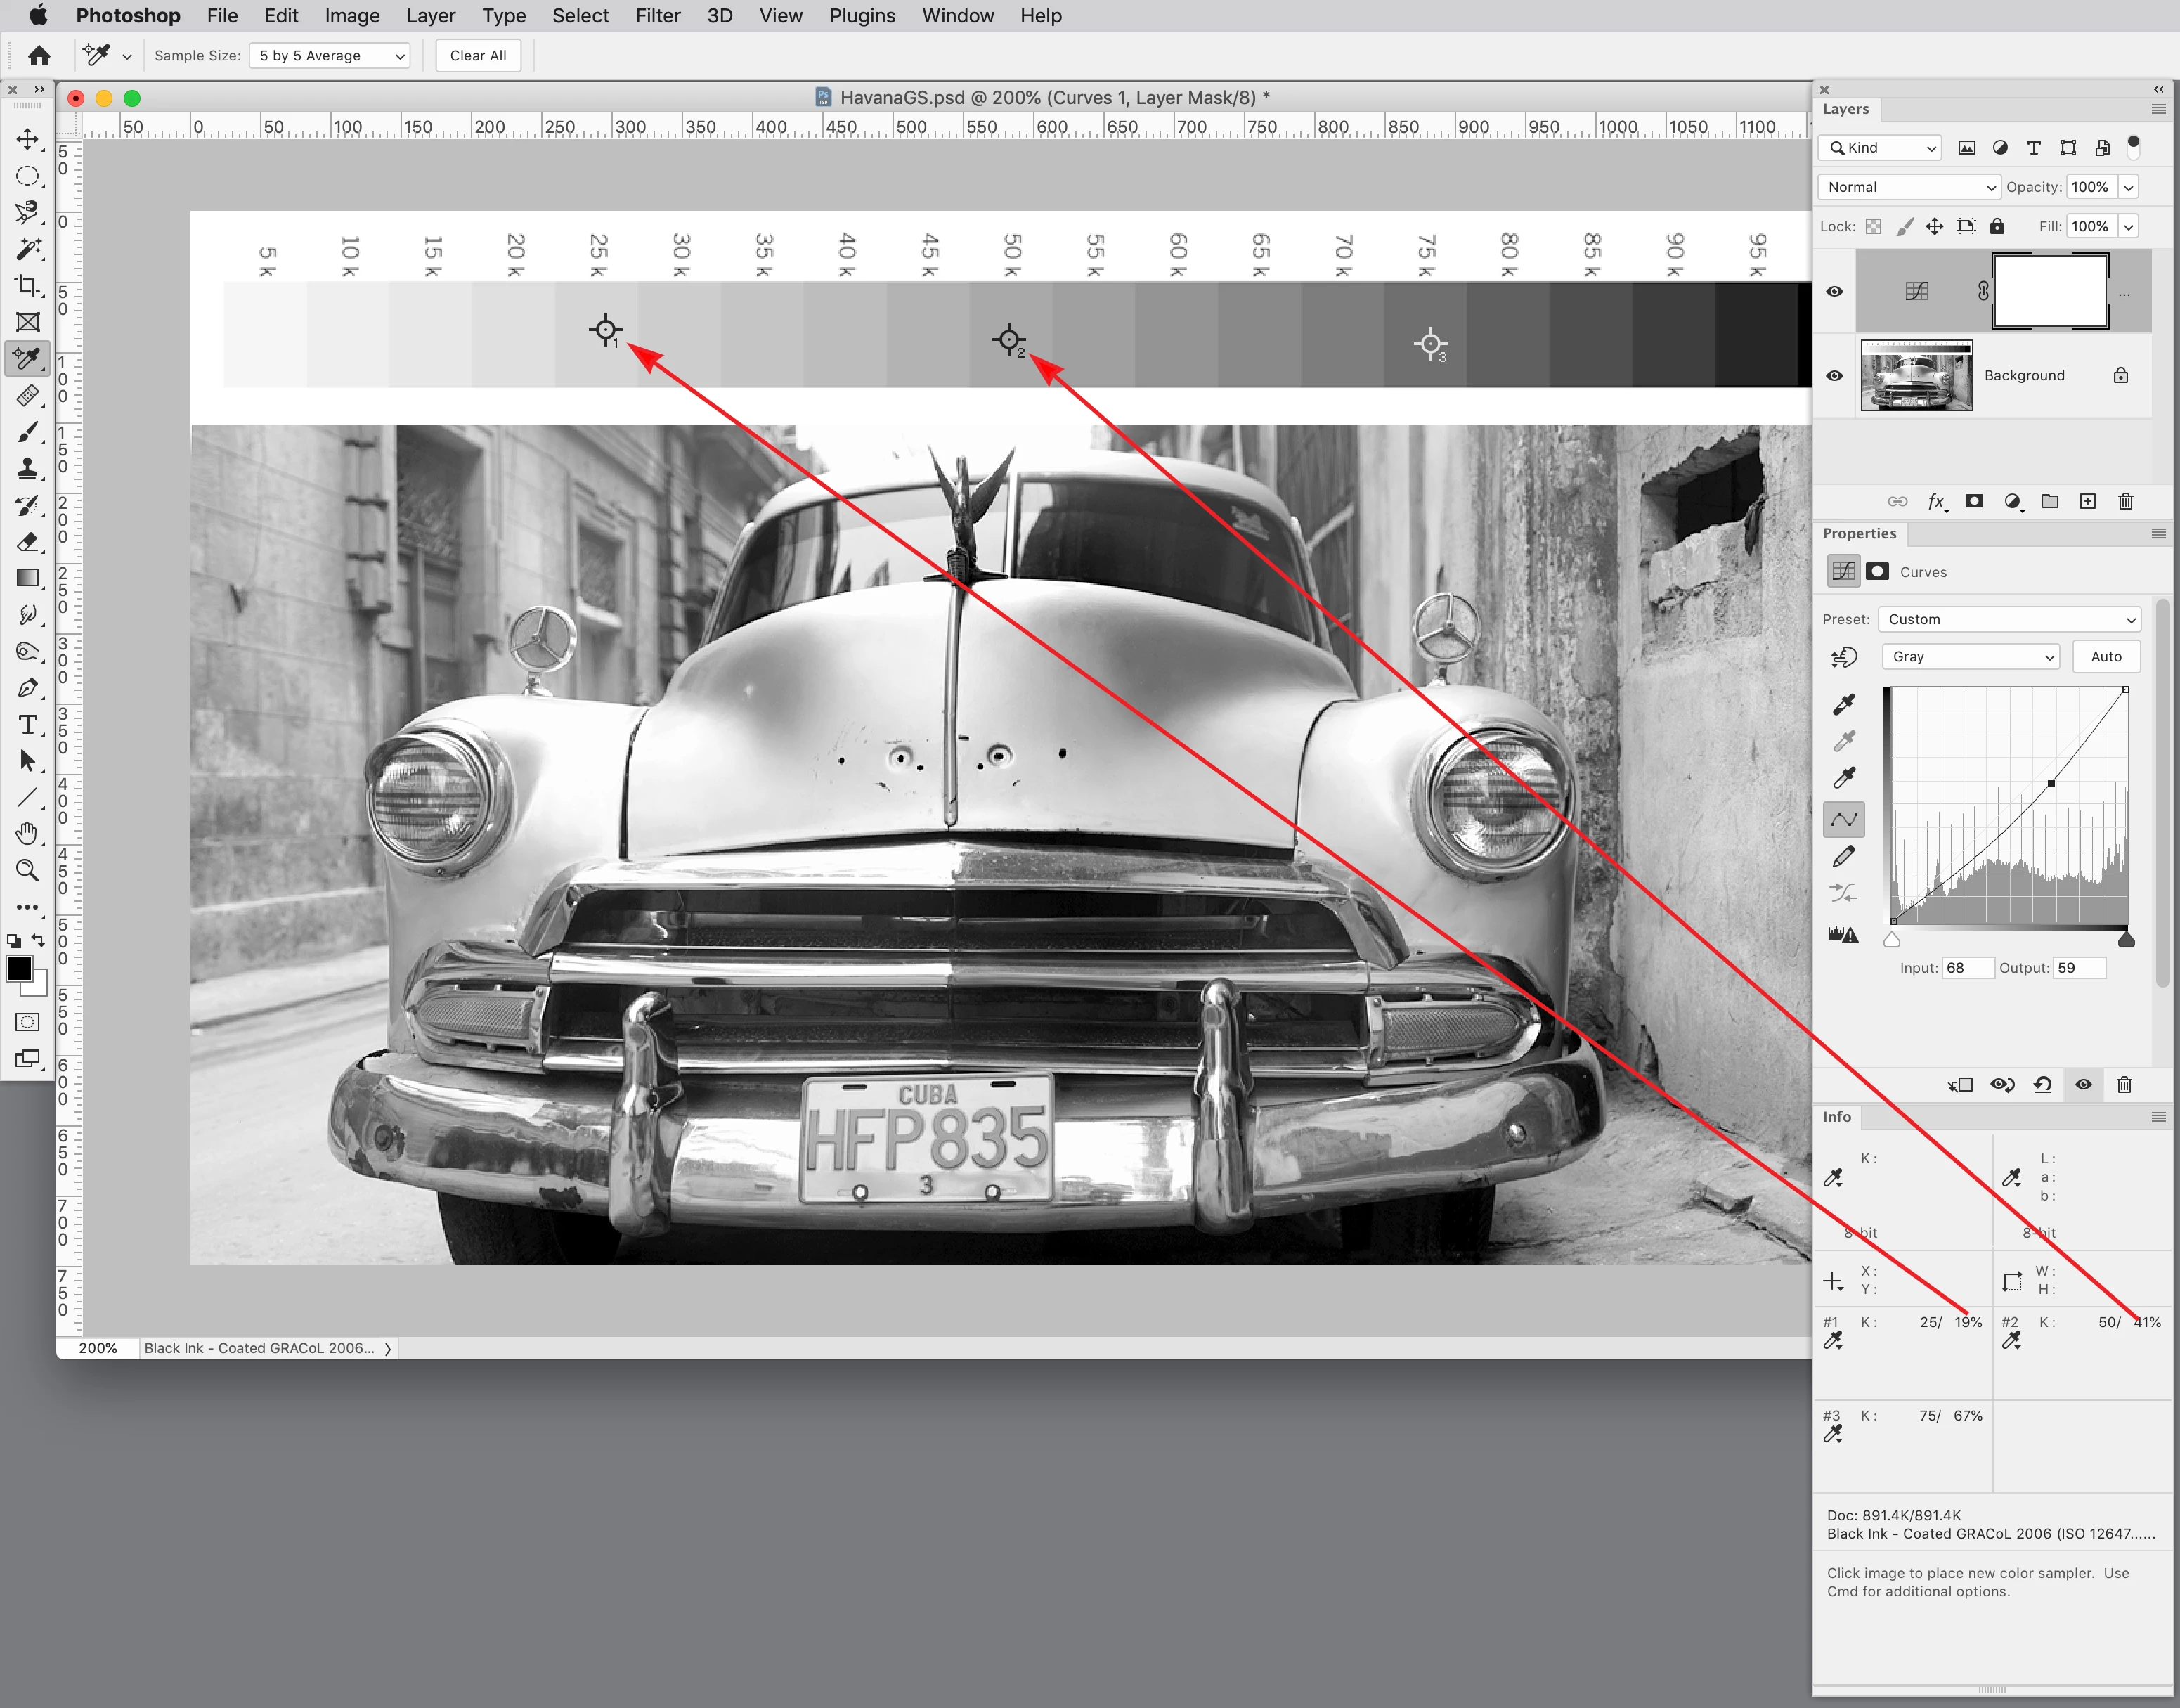Hide the Curves 1 layer

point(1834,292)
